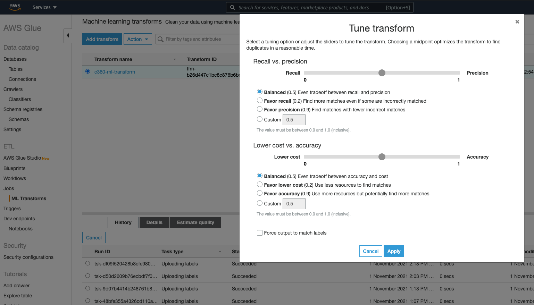Click the Apply button
Screen dimensions: 534x305
coord(394,251)
